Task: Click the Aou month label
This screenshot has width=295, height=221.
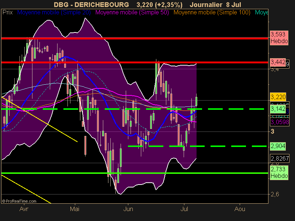Action: point(240,209)
